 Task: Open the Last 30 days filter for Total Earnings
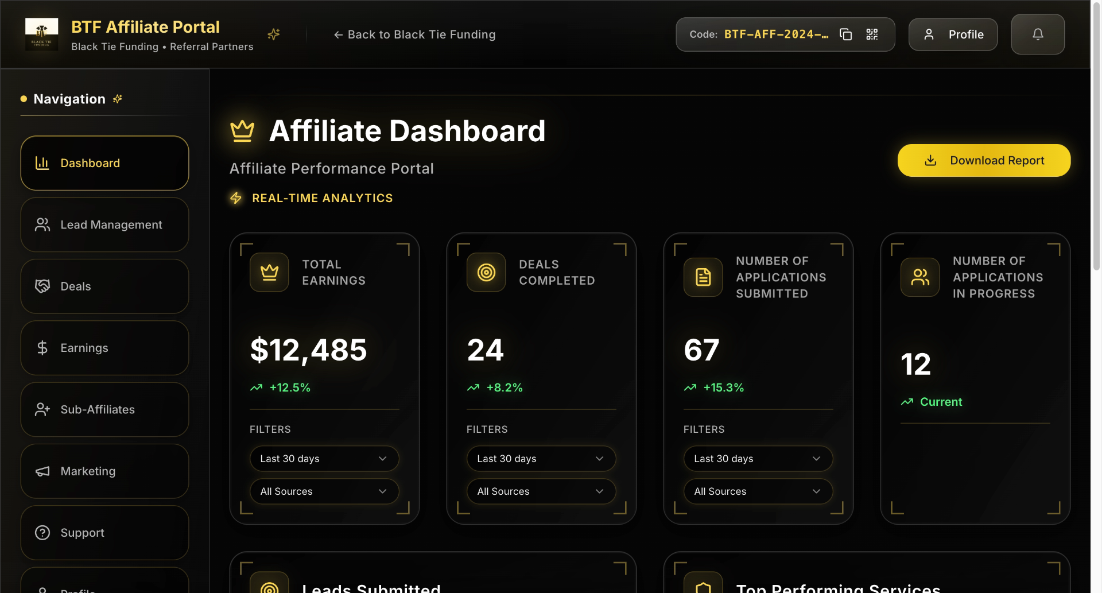pyautogui.click(x=324, y=458)
